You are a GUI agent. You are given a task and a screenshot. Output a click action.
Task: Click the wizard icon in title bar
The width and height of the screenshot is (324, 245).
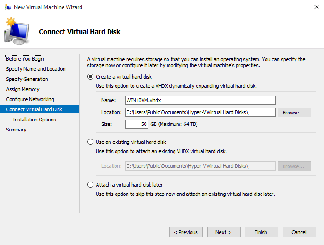pos(7,7)
